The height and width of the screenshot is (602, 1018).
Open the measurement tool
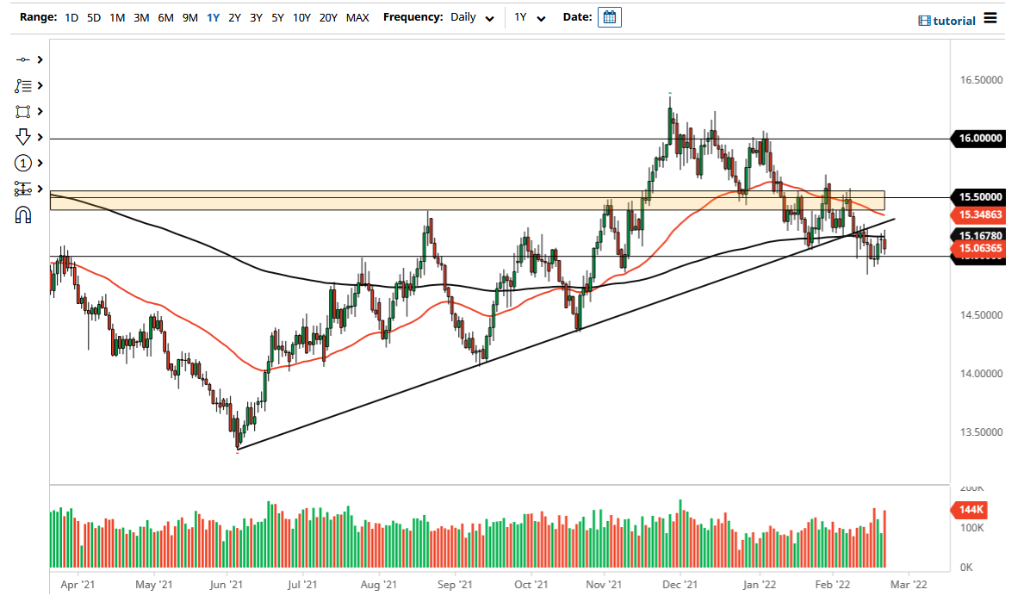[x=24, y=189]
